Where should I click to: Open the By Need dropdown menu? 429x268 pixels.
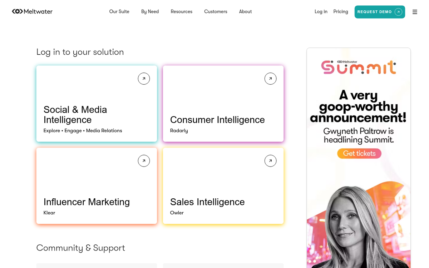click(150, 11)
